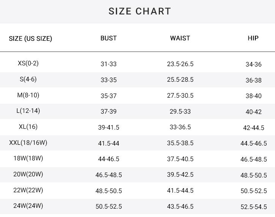The height and width of the screenshot is (217, 275).
Task: Select the BUST column header
Action: pyautogui.click(x=109, y=38)
